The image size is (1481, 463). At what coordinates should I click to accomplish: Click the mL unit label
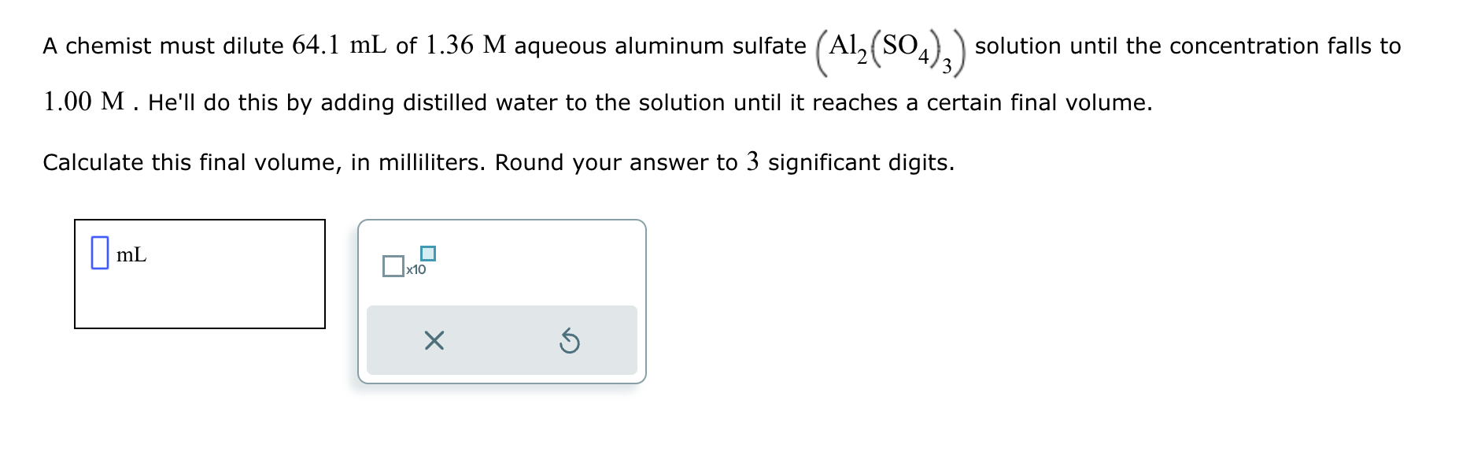131,254
